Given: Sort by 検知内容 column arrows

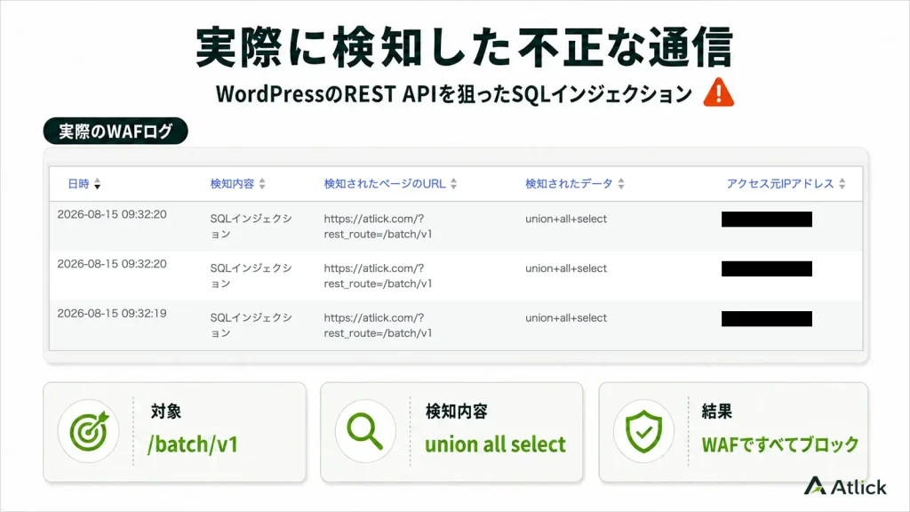Looking at the screenshot, I should 262,184.
